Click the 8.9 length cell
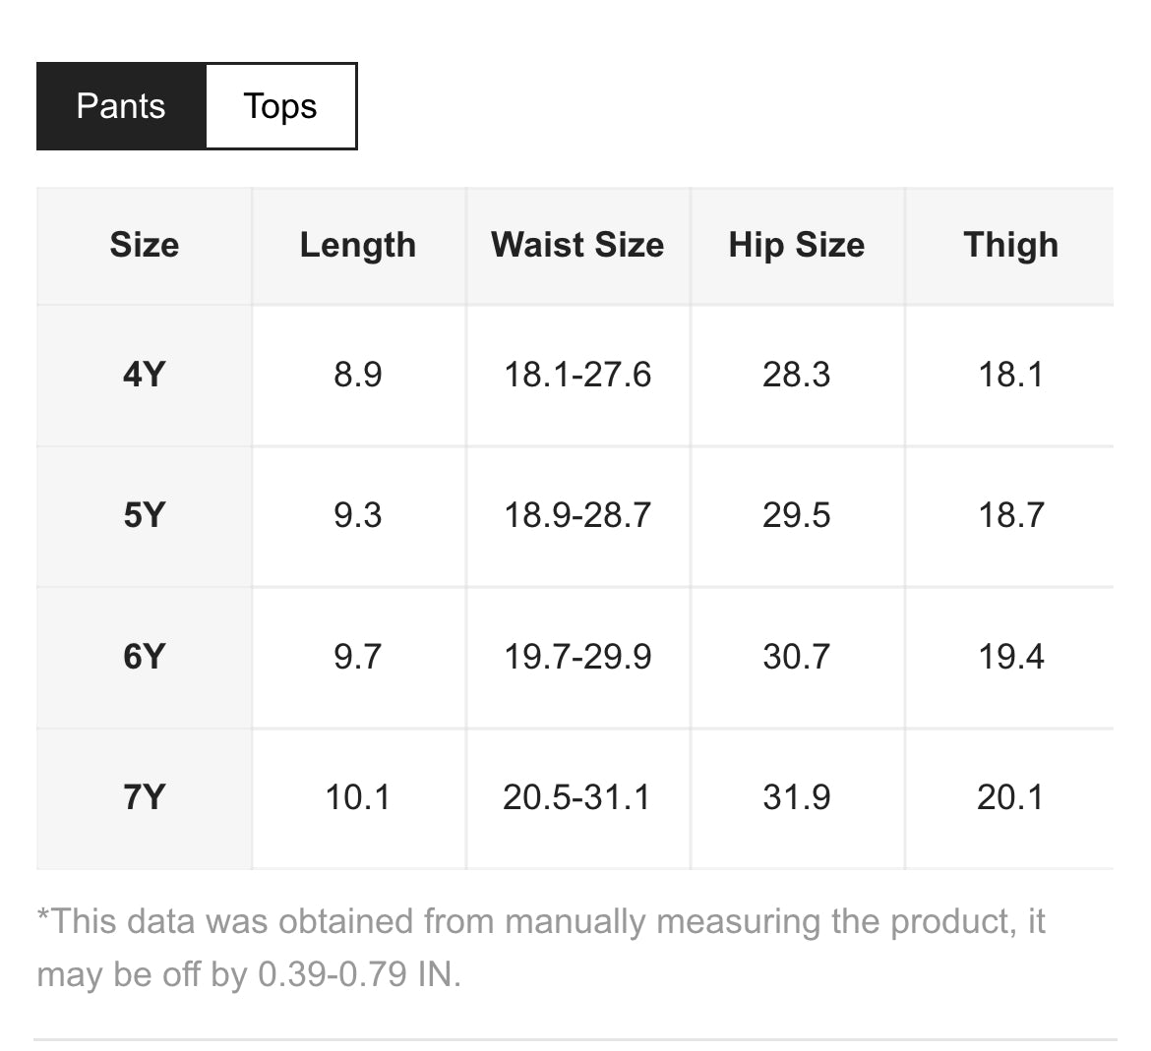This screenshot has width=1151, height=1051. click(x=358, y=375)
